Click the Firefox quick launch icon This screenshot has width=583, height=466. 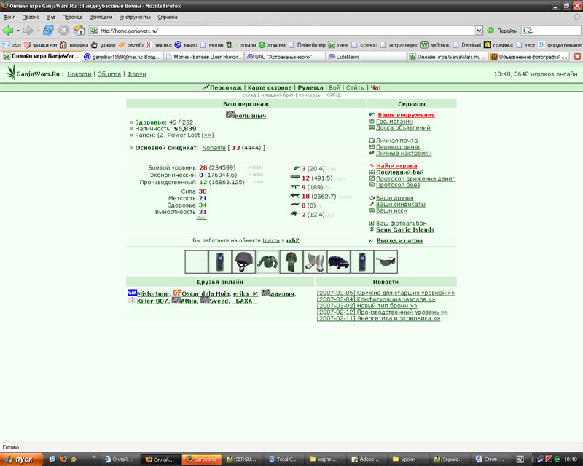coord(63,459)
